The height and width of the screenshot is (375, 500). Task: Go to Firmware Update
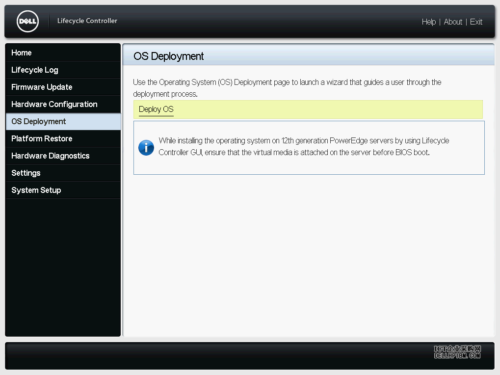(x=63, y=87)
